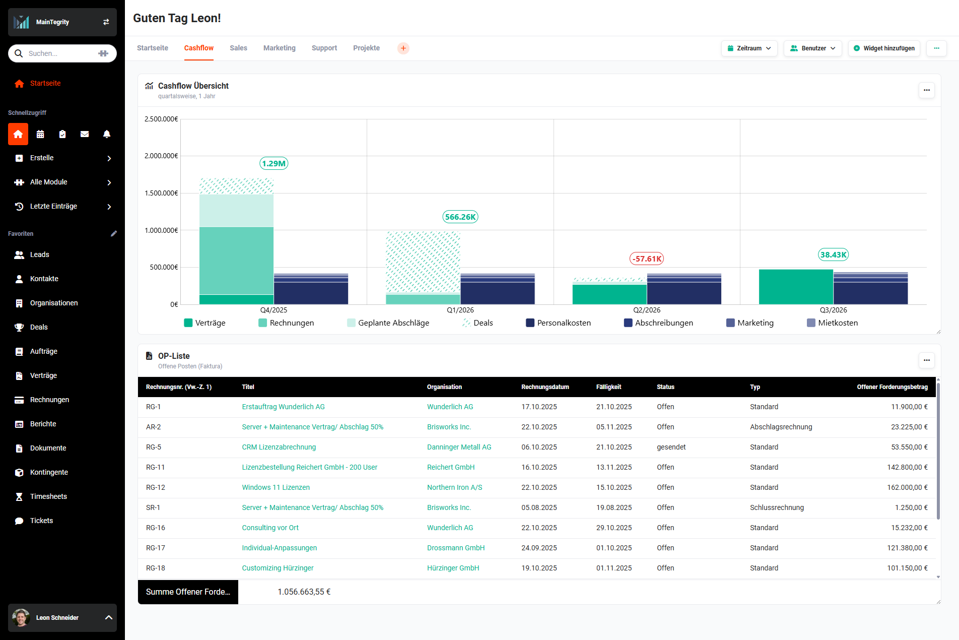
Task: Toggle the Verträge legend series
Action: point(204,323)
